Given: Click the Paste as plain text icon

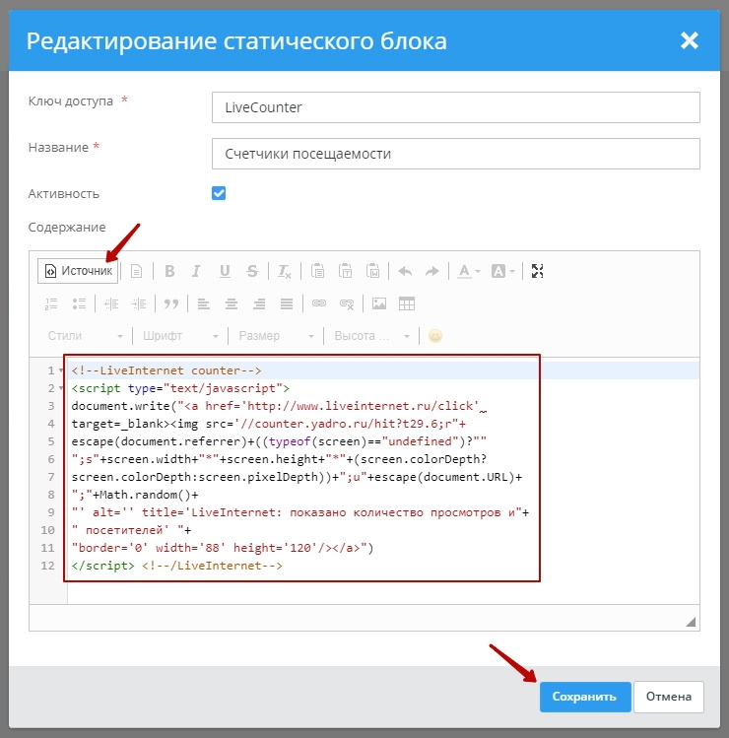Looking at the screenshot, I should tap(346, 271).
